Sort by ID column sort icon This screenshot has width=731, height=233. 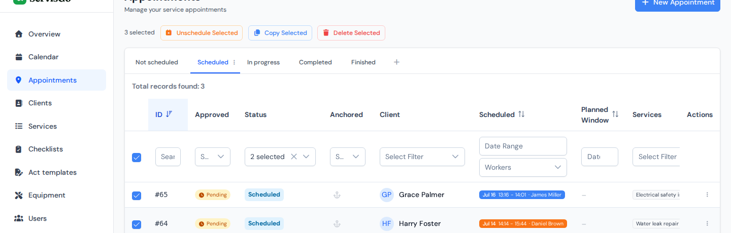tap(169, 114)
